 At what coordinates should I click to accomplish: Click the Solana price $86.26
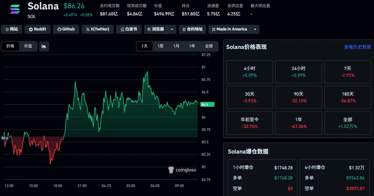74,6
